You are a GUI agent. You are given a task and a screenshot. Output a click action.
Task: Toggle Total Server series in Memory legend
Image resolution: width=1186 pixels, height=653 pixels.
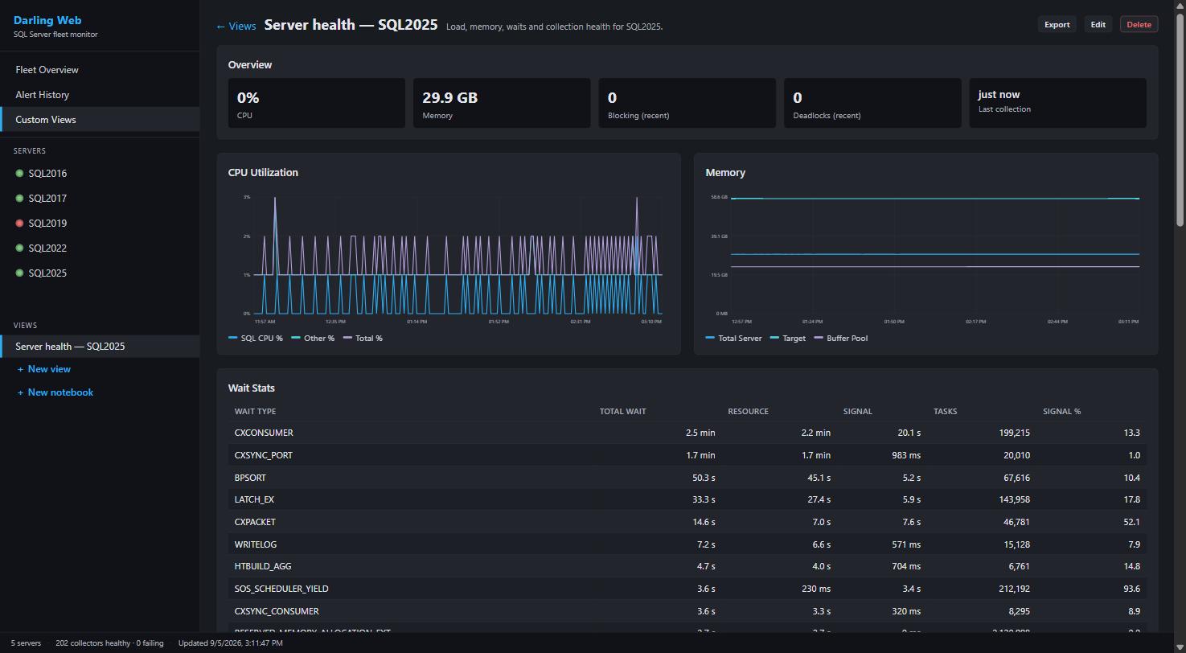coord(733,339)
